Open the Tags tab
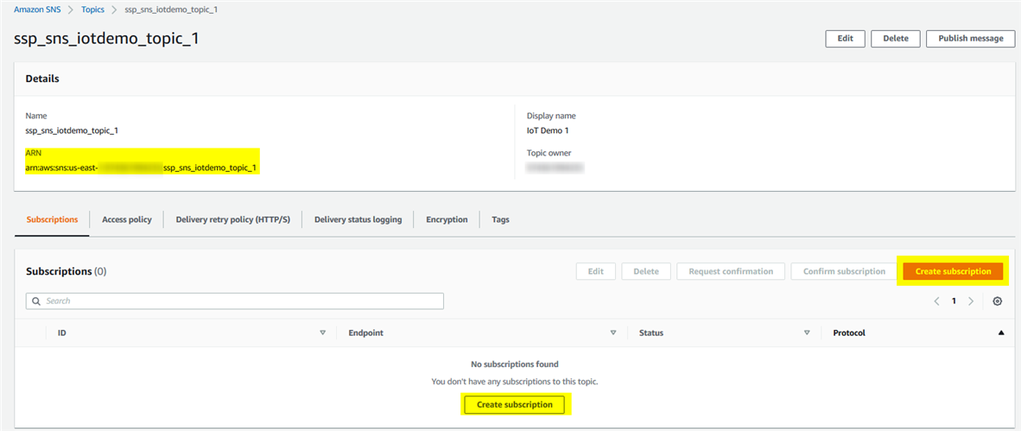1021x431 pixels. [x=500, y=219]
